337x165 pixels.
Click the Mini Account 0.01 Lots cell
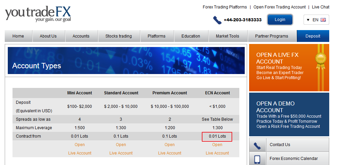[x=79, y=136]
